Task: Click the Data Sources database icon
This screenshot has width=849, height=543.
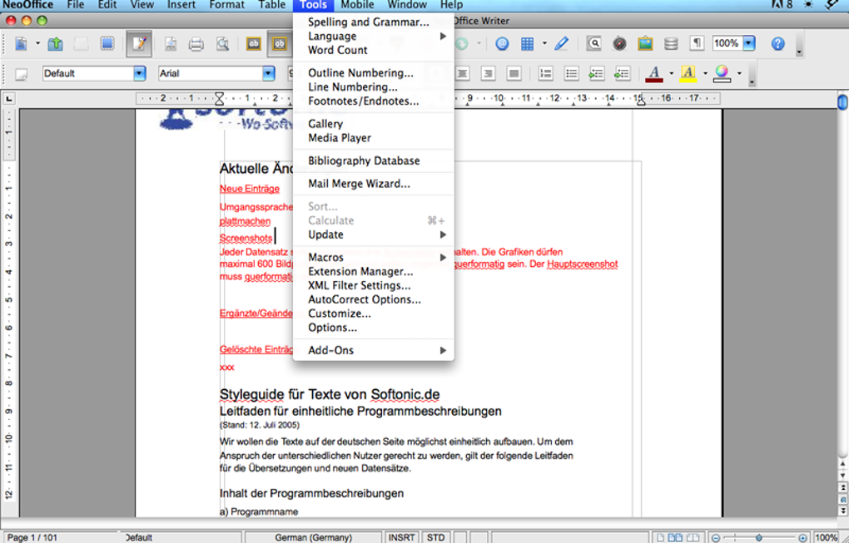Action: (x=671, y=43)
